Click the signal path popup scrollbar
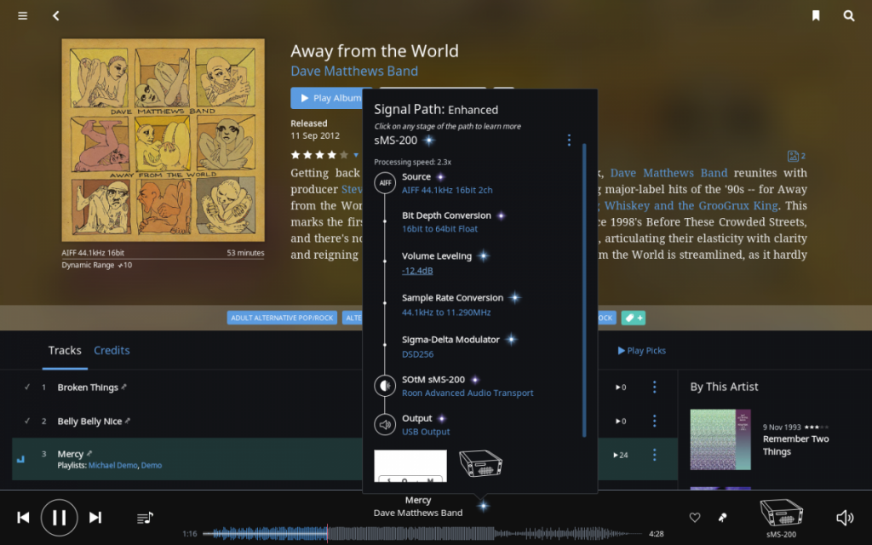The height and width of the screenshot is (545, 872). tap(584, 290)
